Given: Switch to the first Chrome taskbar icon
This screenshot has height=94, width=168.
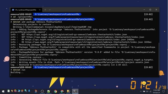Looking at the screenshot, I should click(55, 91).
